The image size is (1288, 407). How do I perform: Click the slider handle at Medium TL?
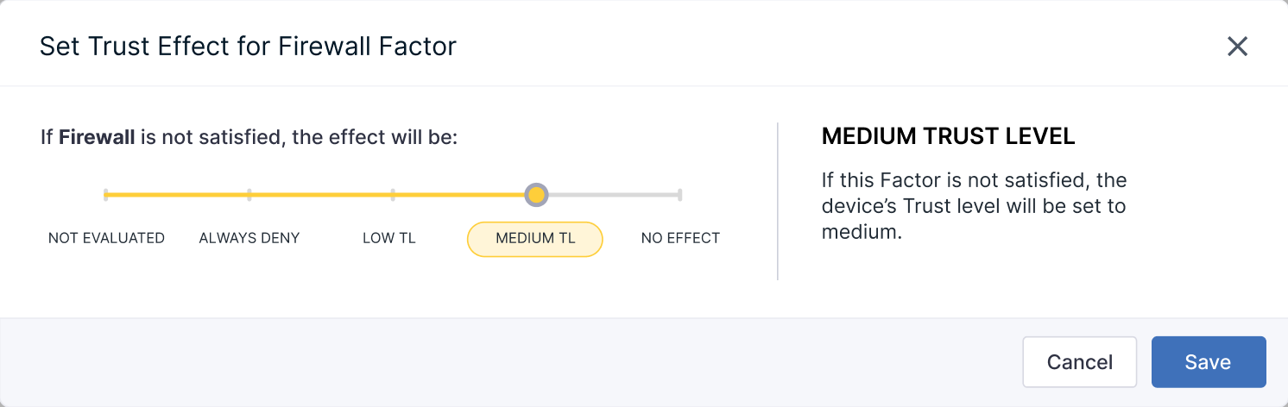coord(536,195)
